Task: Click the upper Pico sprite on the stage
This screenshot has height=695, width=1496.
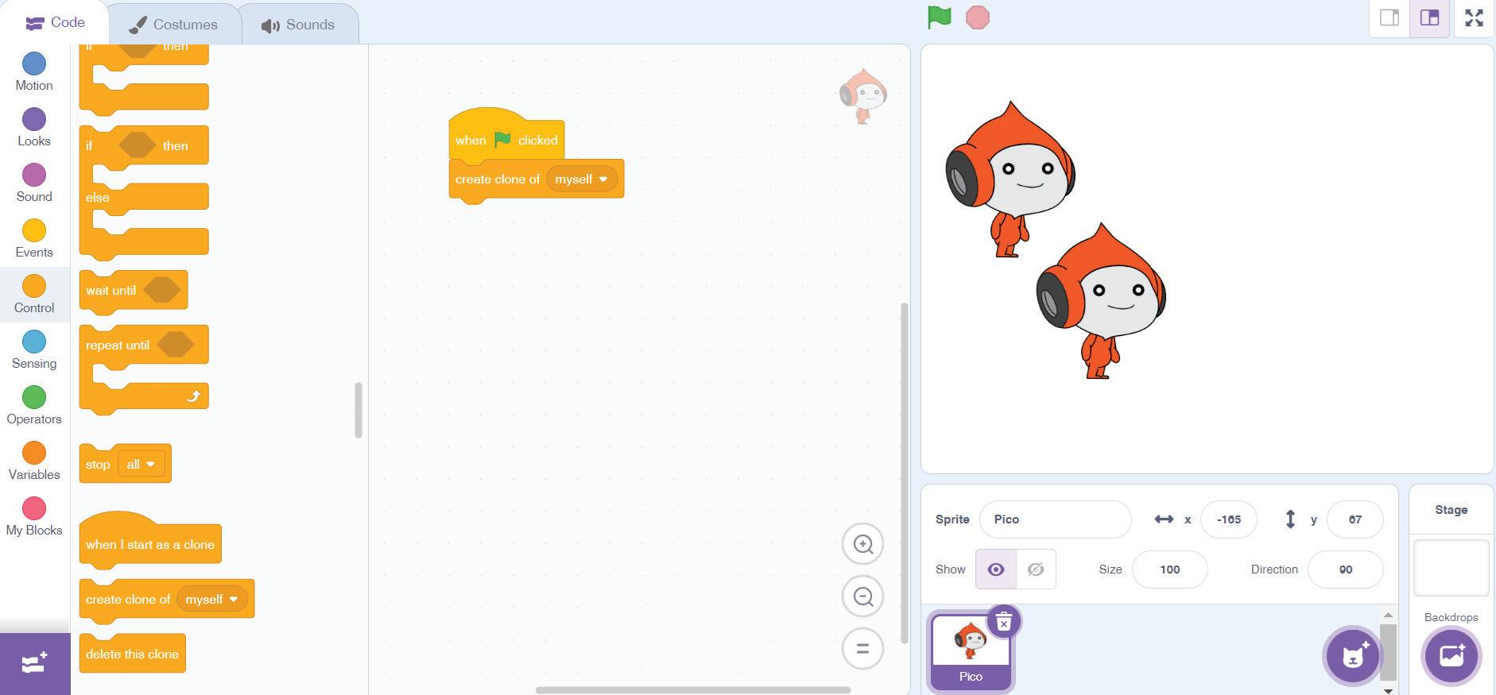Action: 1010,179
